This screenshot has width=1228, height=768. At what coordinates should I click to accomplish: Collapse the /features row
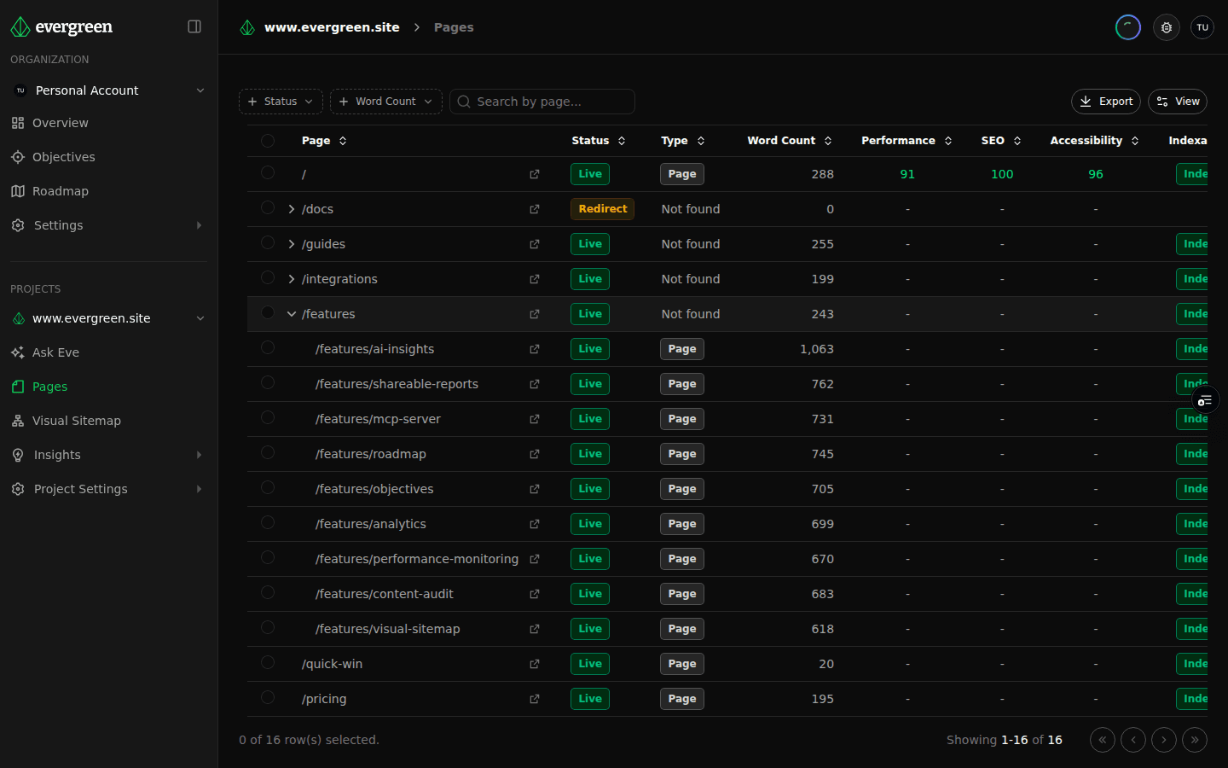click(292, 313)
